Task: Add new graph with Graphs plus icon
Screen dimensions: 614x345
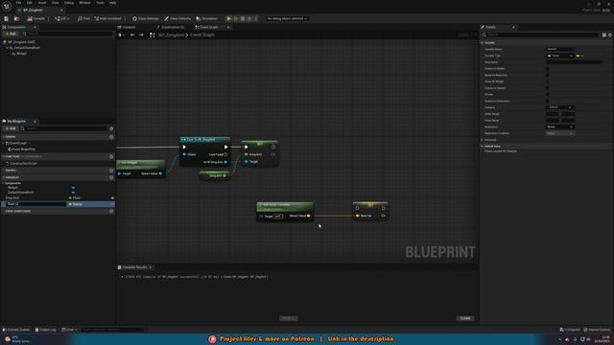Action: point(111,137)
